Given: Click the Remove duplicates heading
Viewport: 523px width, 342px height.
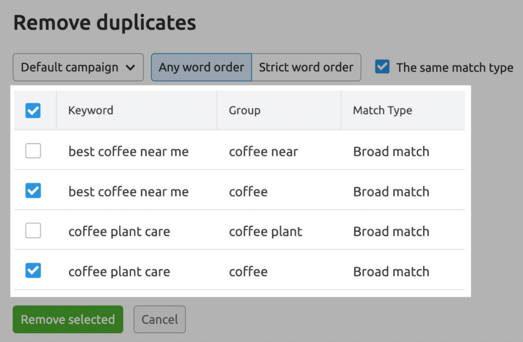Looking at the screenshot, I should pos(105,23).
